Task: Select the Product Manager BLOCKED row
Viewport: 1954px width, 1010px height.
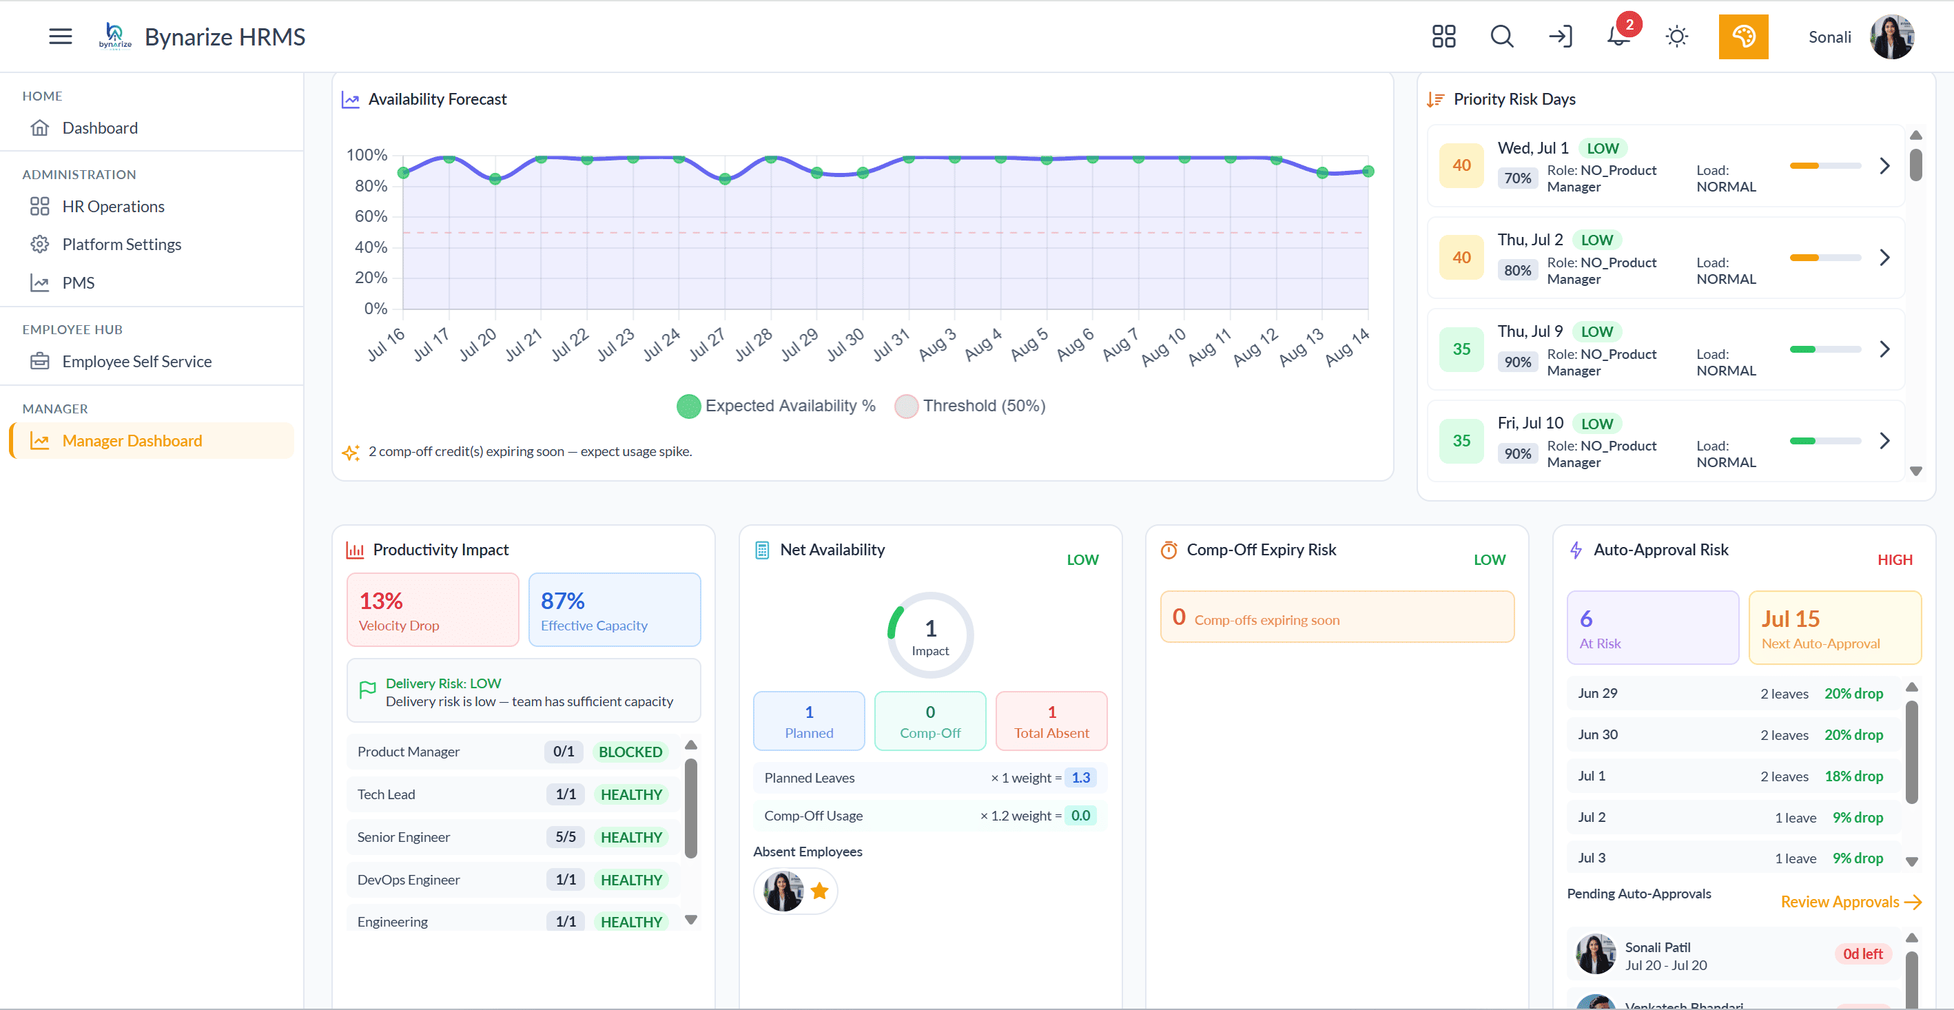Action: point(513,752)
